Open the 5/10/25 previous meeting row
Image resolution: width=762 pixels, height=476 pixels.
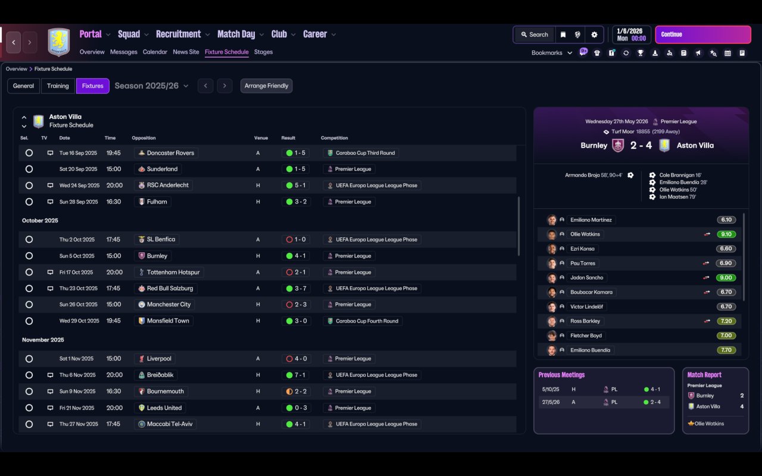(604, 389)
